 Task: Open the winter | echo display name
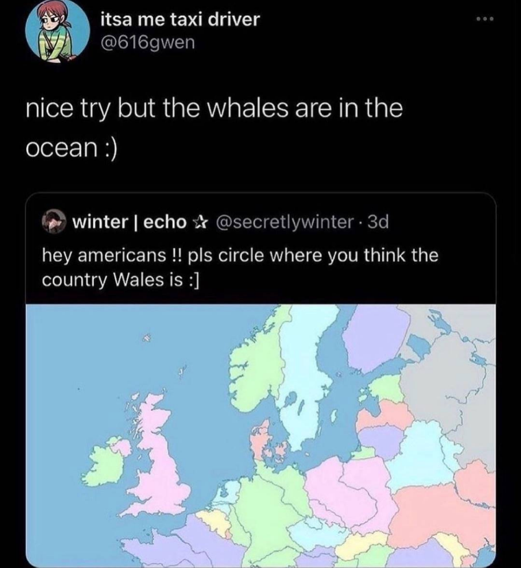(130, 222)
